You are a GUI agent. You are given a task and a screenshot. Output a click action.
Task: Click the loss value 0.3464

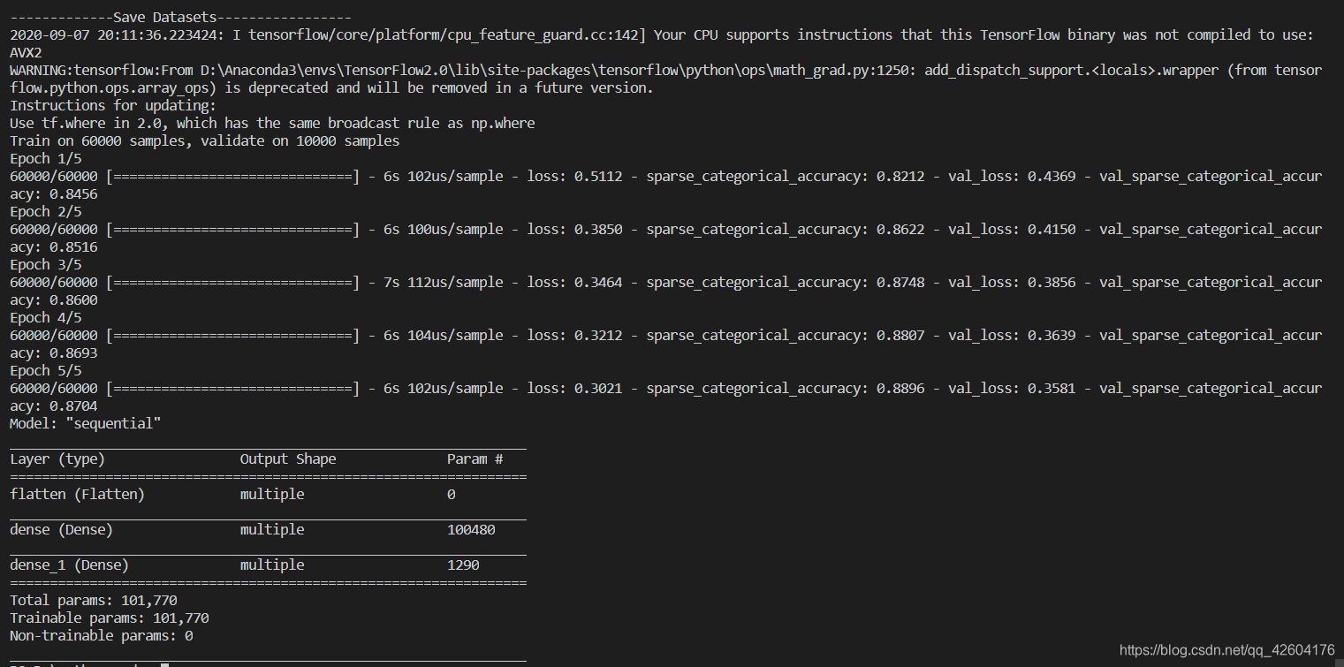(598, 283)
